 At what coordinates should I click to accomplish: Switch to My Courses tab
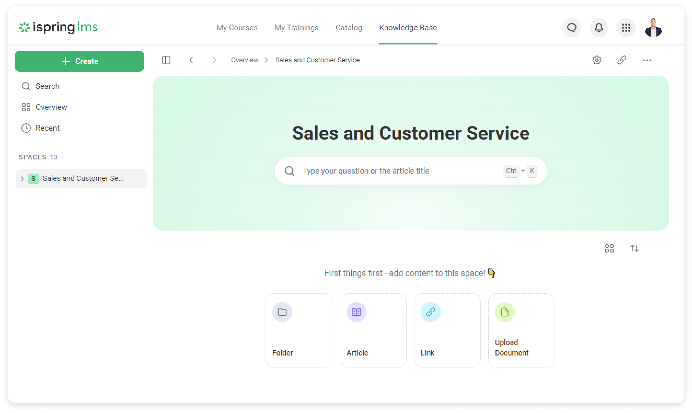237,27
